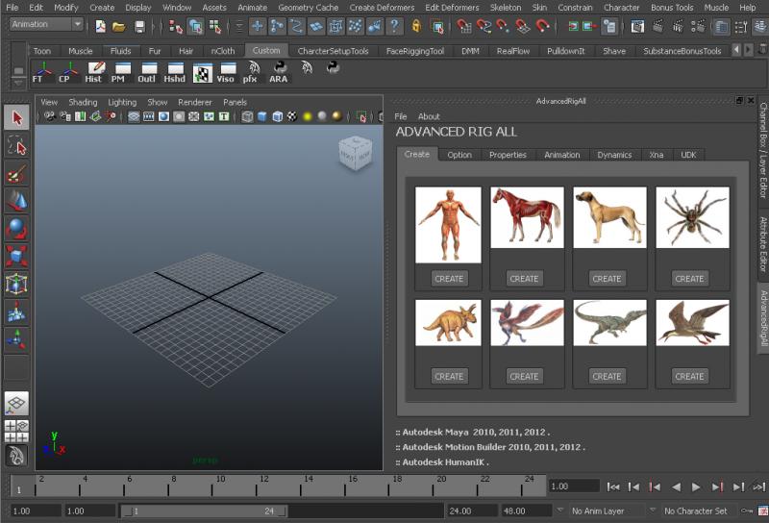Switch to the Dynamics tab
The image size is (769, 523).
(x=614, y=155)
